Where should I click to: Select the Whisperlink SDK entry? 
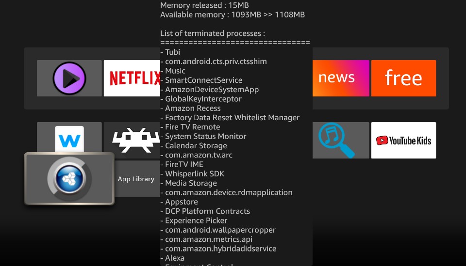point(192,174)
